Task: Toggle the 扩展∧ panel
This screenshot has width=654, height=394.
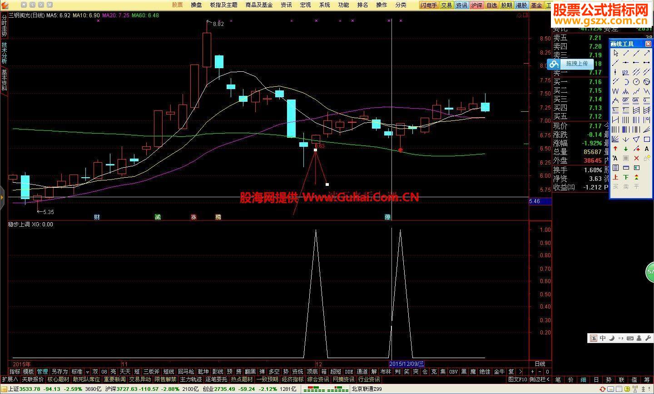Action: 10,379
